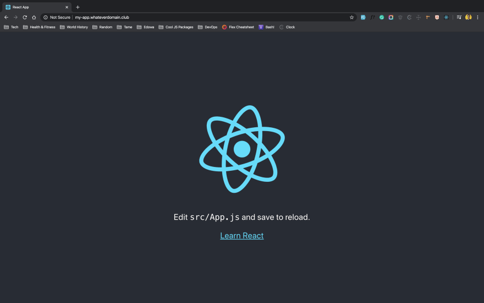Click the 'Edit src/App.js and save to reload.' text
The width and height of the screenshot is (484, 303).
pyautogui.click(x=241, y=217)
